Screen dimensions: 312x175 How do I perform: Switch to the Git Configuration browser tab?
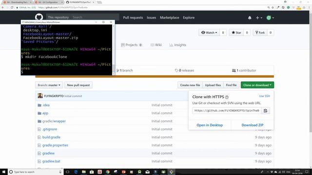(x=48, y=2)
